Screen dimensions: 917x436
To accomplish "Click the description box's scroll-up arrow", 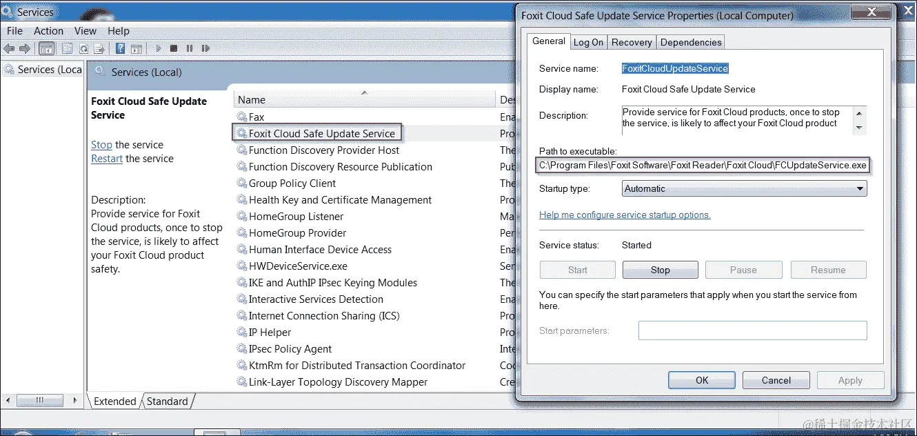I will [859, 113].
